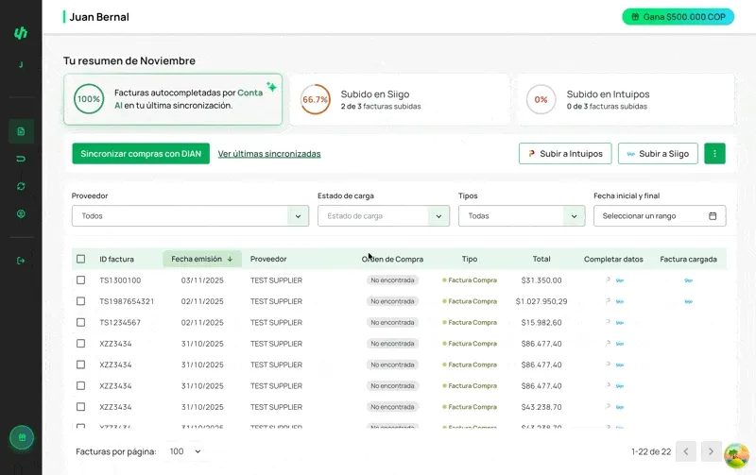Click the logout icon in sidebar
This screenshot has height=475, width=756.
pyautogui.click(x=21, y=261)
